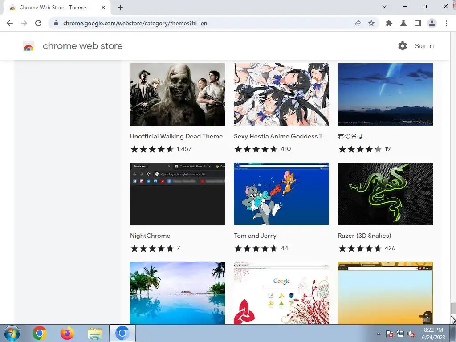
Task: Bookmark this tab with the star icon
Action: click(371, 23)
